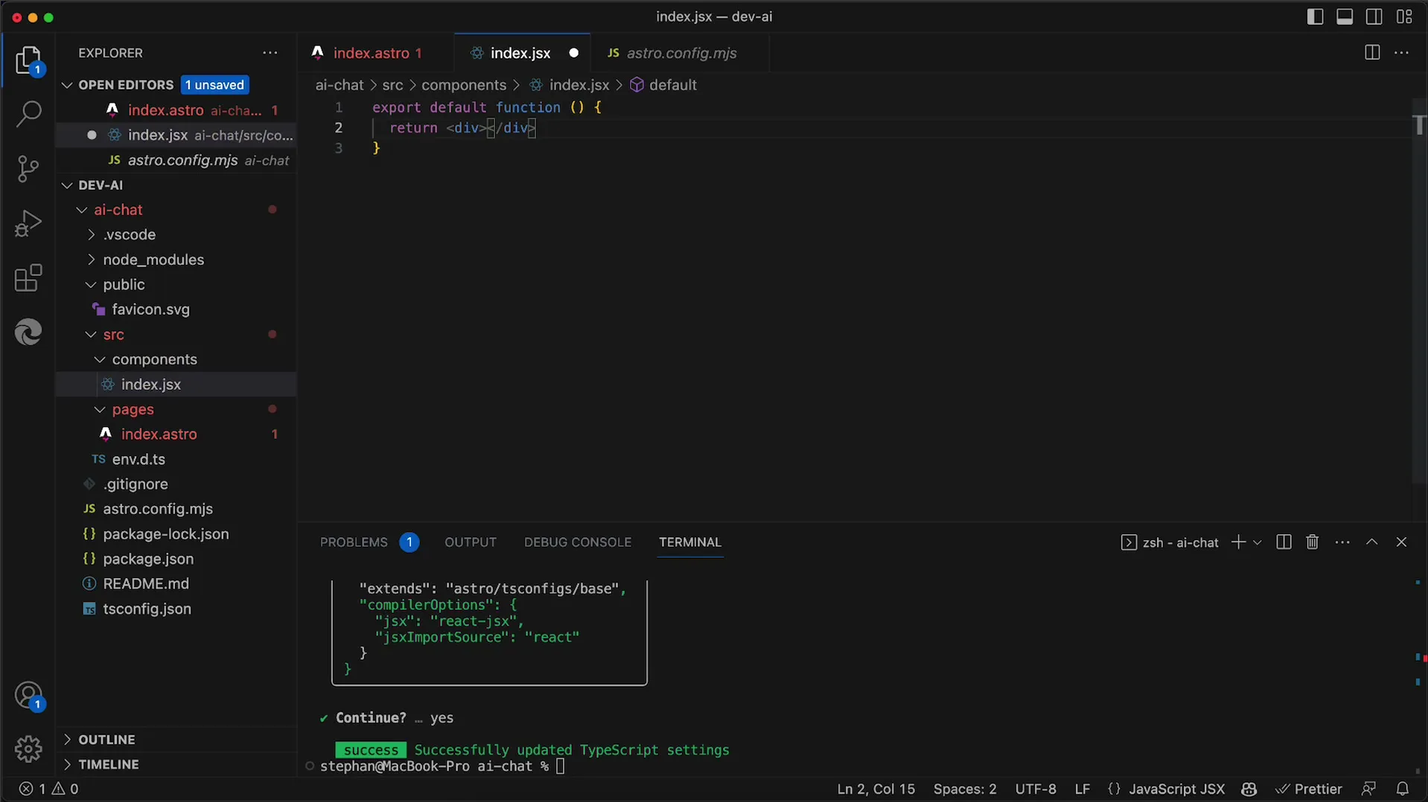Open the Source Control view

(28, 169)
